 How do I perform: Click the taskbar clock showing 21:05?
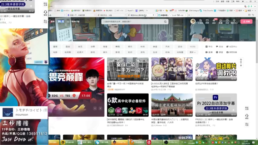246,142
